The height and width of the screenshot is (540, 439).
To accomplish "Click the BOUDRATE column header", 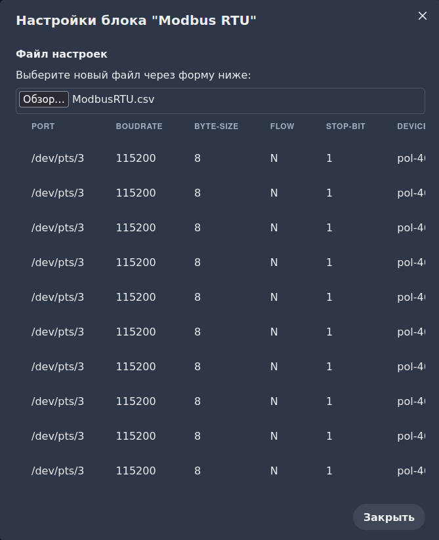I will [139, 126].
